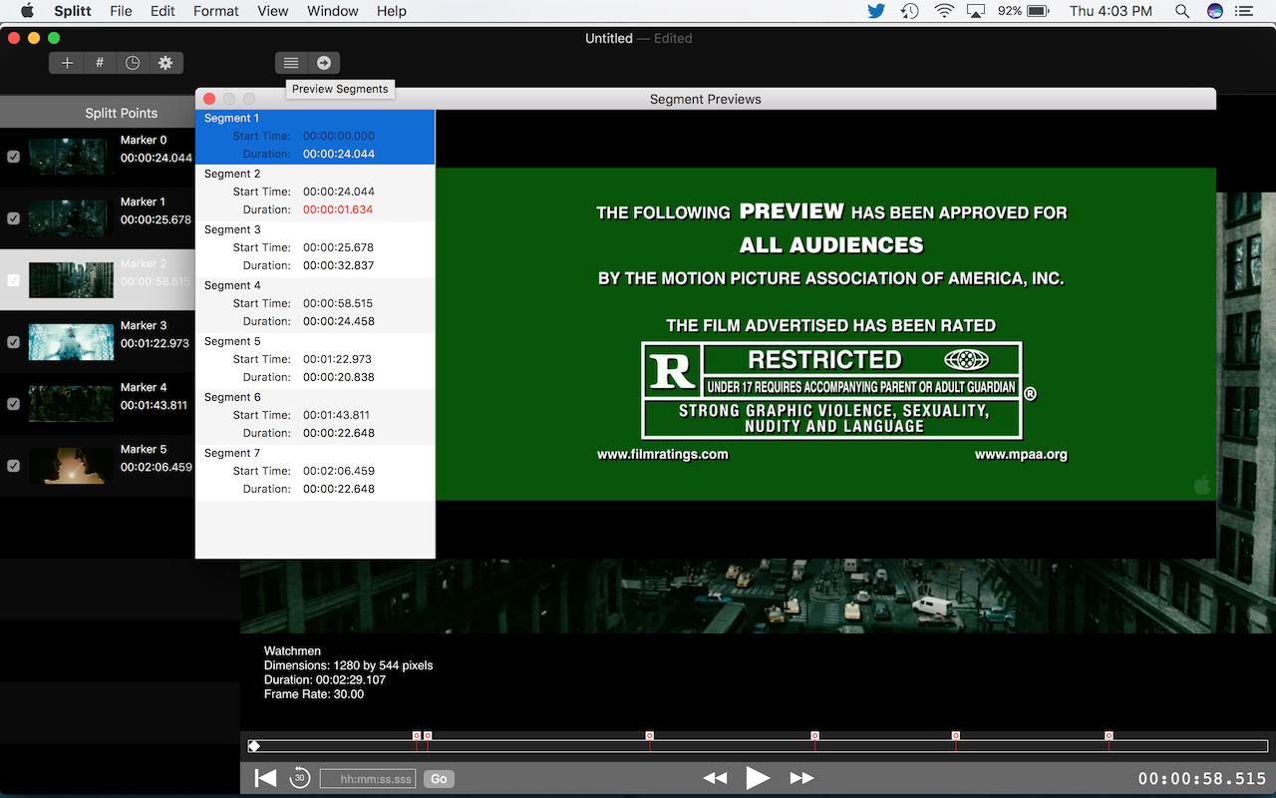This screenshot has width=1276, height=798.
Task: Click the AirPlay menu bar icon
Action: (976, 11)
